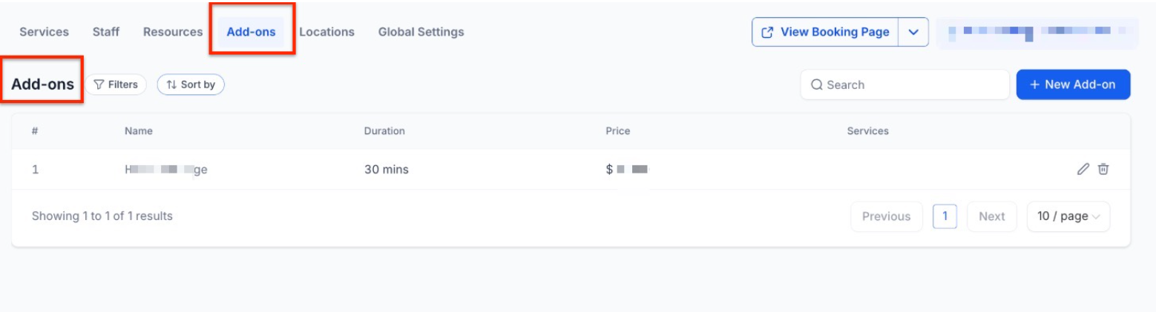Click the trash delete icon in row 1

(x=1103, y=169)
